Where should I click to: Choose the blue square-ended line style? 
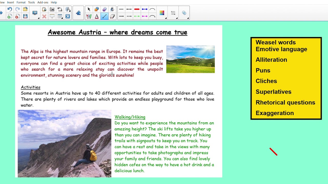click(145, 9)
